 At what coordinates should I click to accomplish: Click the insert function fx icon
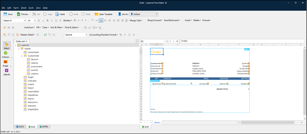click(177, 41)
